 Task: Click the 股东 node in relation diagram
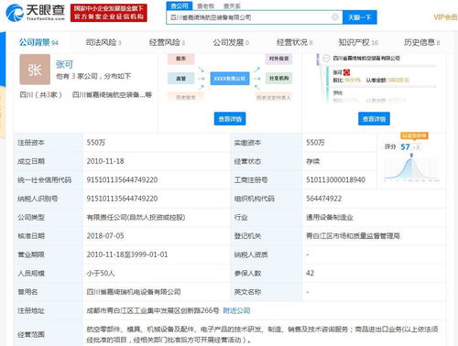(x=180, y=59)
